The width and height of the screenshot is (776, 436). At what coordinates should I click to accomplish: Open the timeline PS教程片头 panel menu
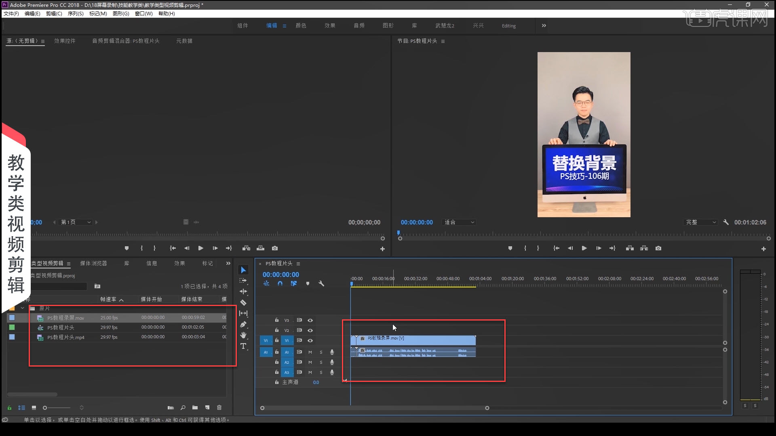click(x=298, y=264)
